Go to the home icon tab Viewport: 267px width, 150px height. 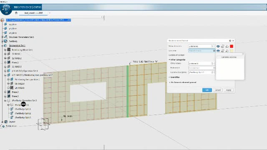tap(16, 13)
